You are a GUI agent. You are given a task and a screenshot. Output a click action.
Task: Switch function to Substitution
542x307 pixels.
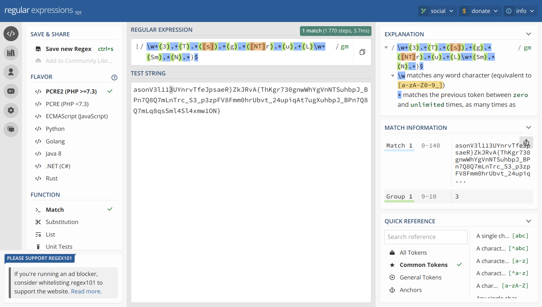coord(62,222)
